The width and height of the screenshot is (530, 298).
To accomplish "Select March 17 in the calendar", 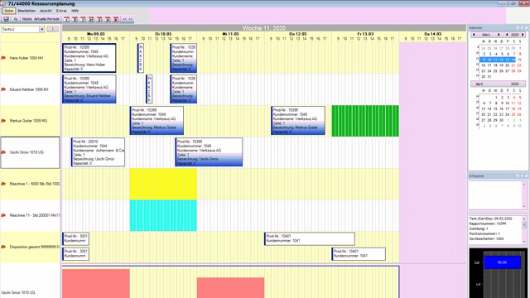I will 489,65.
